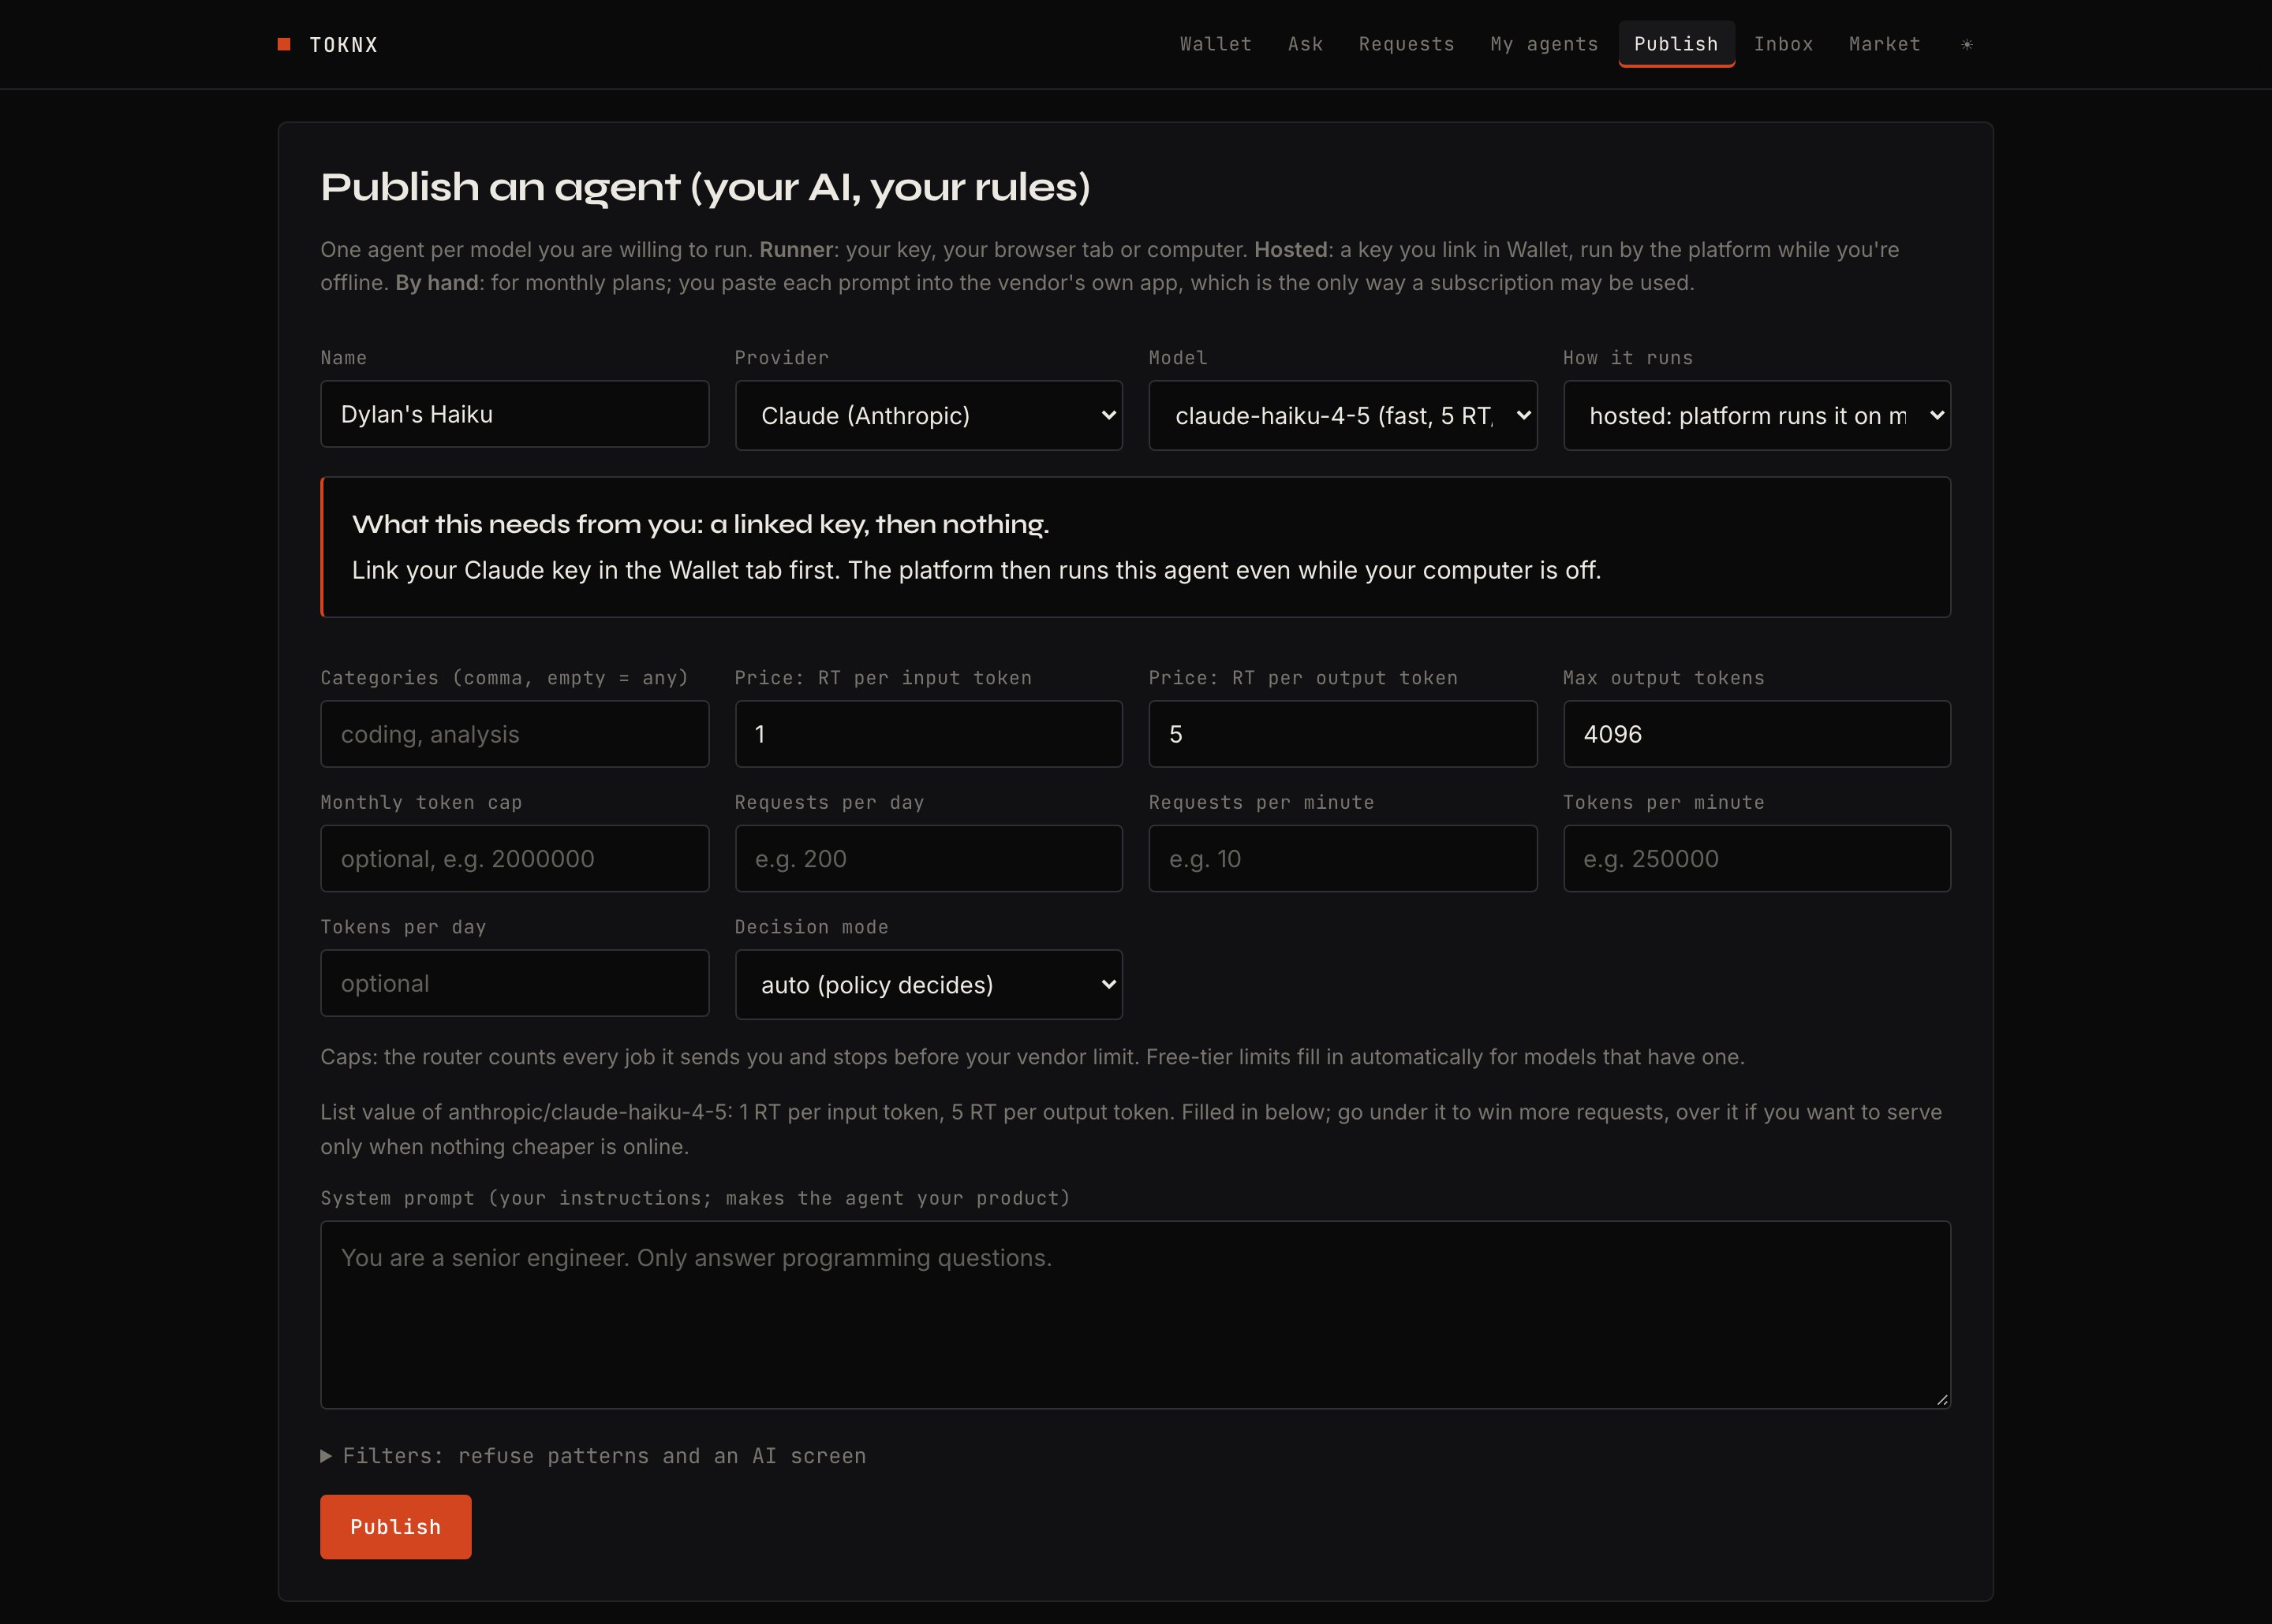Click the paragraph starting 'Caps: the router counts'
Screen dimensions: 2272x1624
(x=1033, y=1057)
